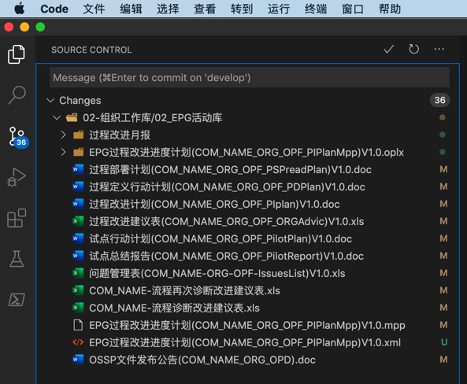Open the Run and Debug view
The width and height of the screenshot is (467, 384).
coord(17,177)
